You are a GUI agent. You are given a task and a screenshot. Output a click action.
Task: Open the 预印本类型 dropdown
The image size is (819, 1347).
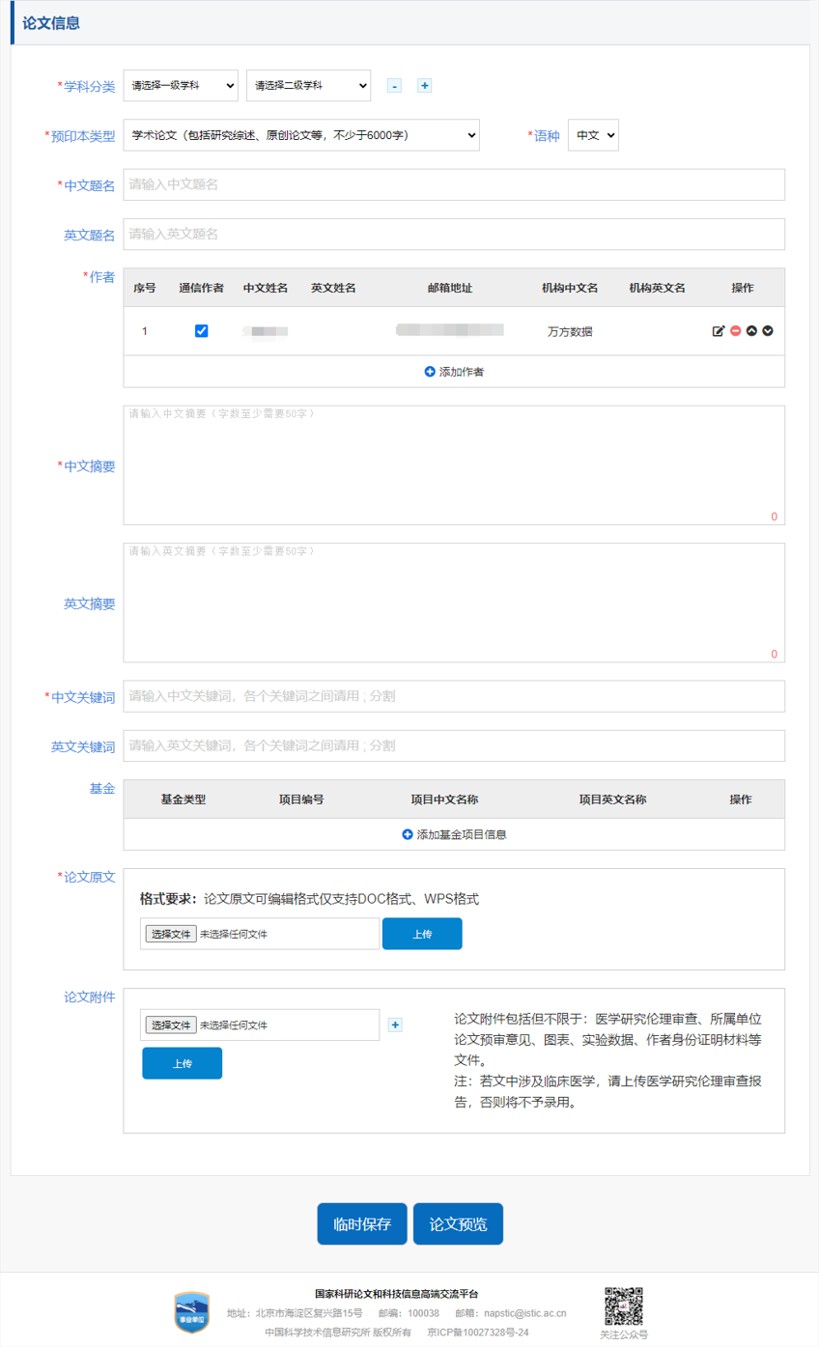(301, 135)
